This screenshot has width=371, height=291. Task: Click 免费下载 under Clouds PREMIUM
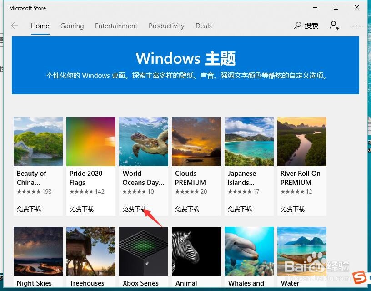click(187, 209)
